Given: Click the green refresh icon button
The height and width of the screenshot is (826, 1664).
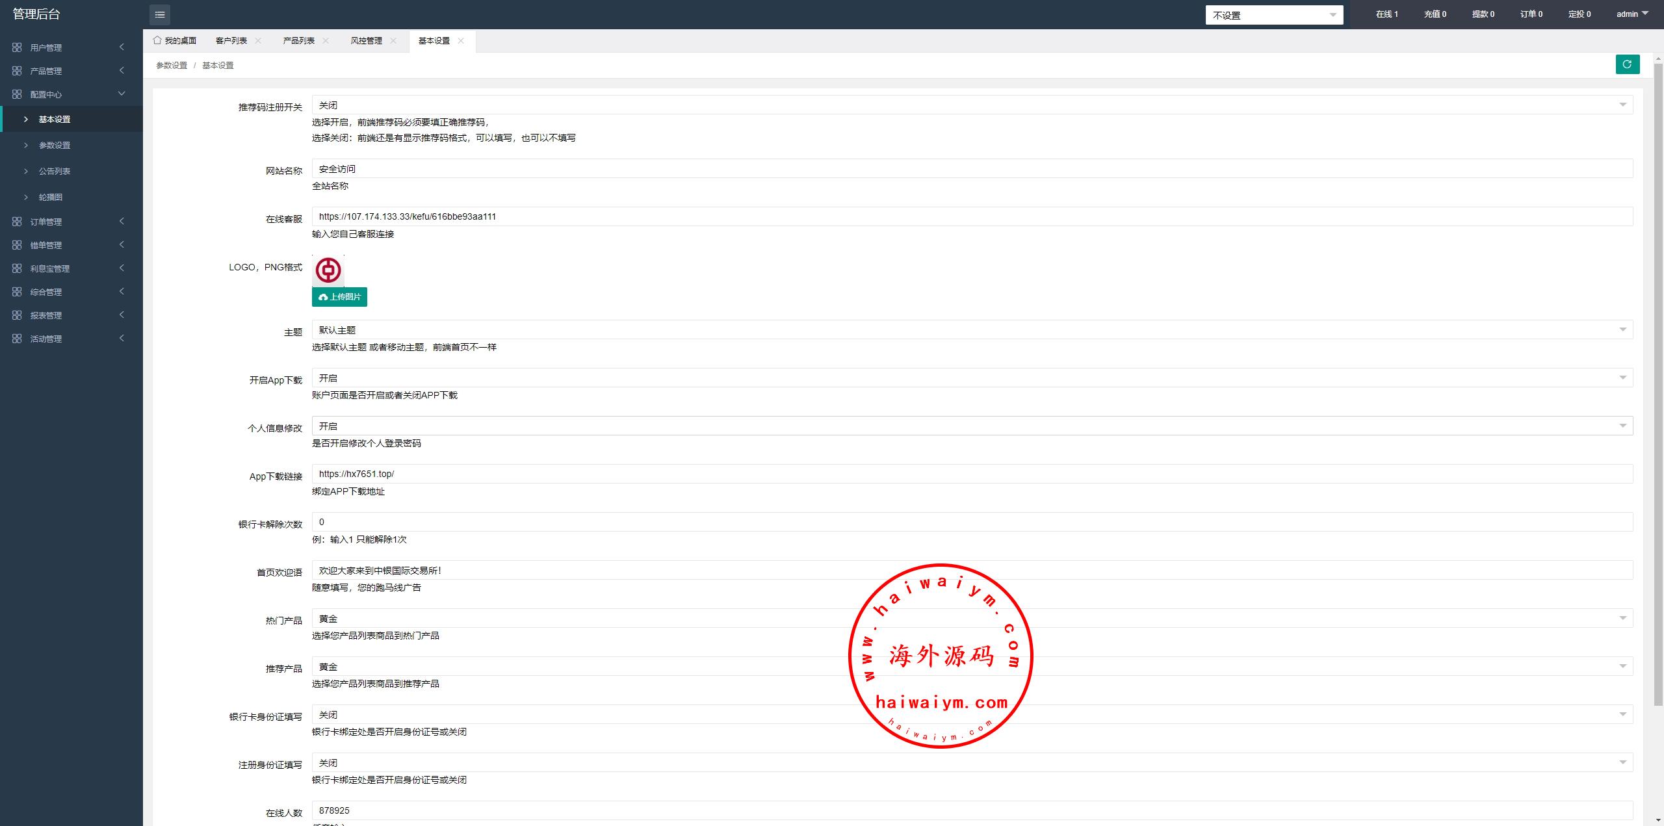Looking at the screenshot, I should click(x=1628, y=64).
